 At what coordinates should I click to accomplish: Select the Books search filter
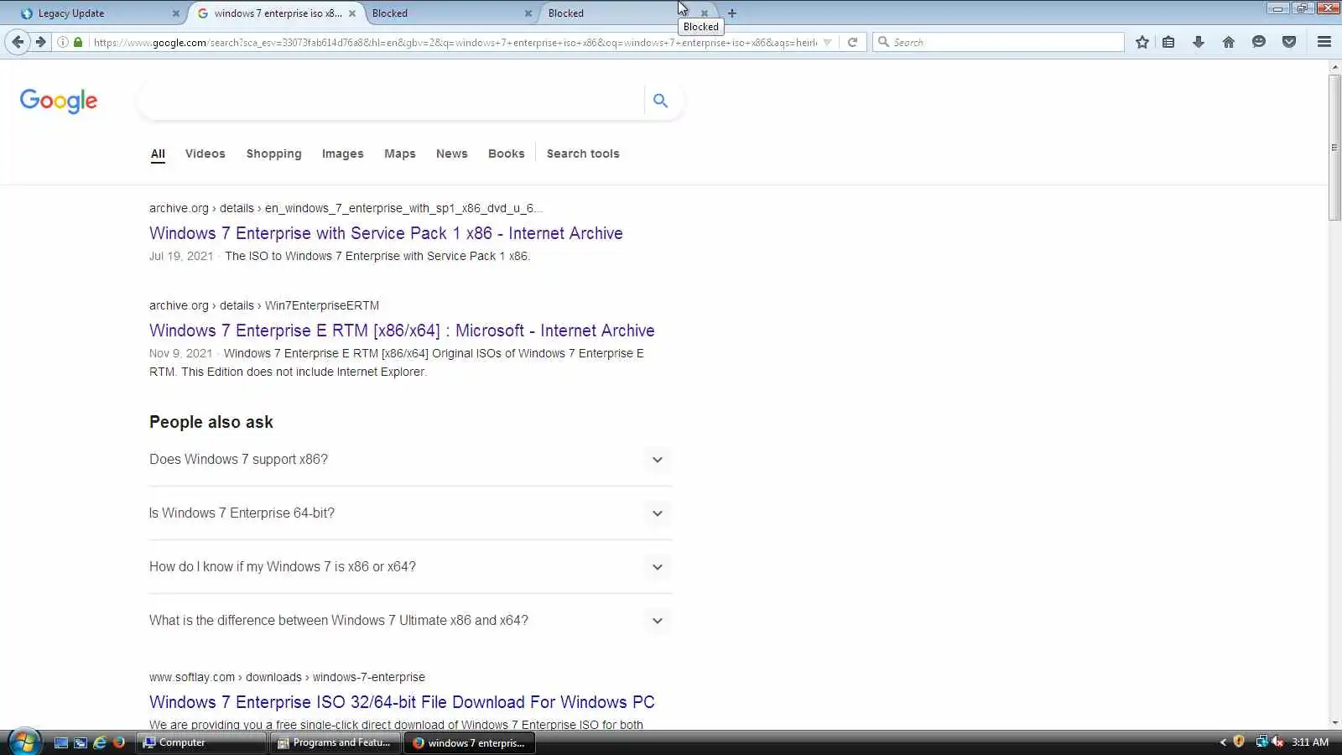click(507, 154)
